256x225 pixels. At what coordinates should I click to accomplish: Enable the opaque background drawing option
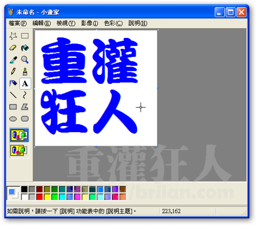tap(19, 135)
